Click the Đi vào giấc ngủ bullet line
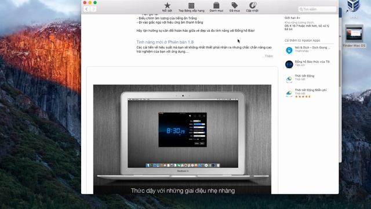This screenshot has height=209, width=371. (170, 22)
